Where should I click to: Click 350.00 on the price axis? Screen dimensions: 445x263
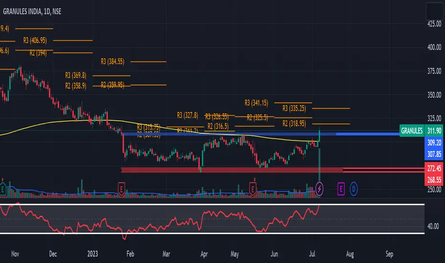434,95
